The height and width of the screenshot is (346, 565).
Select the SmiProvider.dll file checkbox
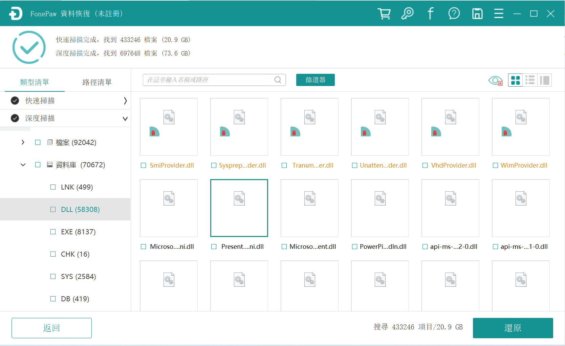click(x=143, y=165)
